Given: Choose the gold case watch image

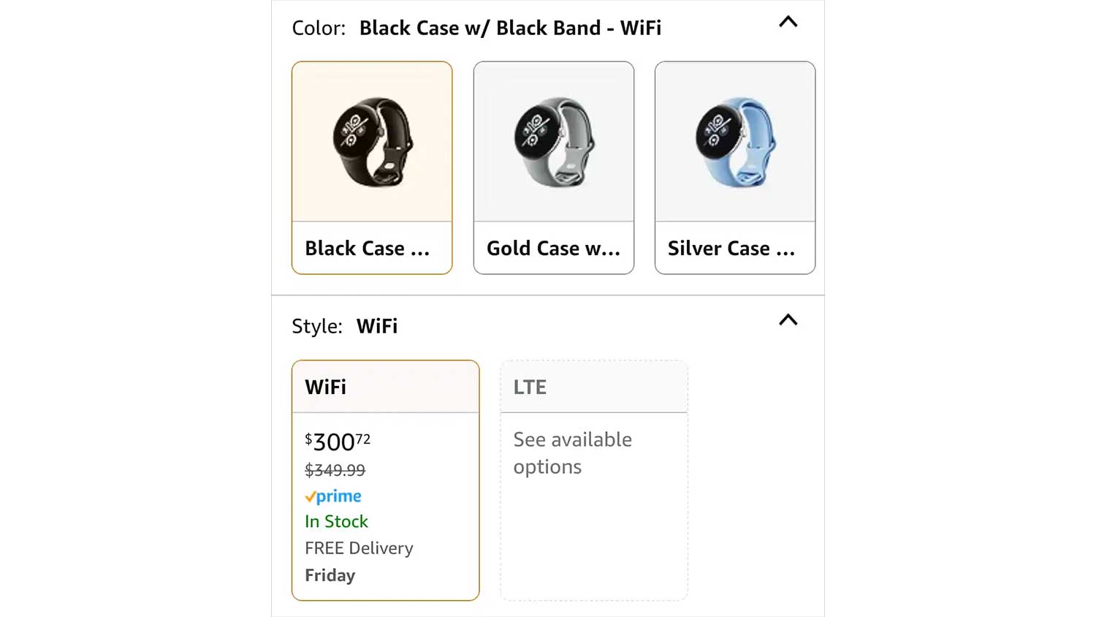Looking at the screenshot, I should tap(554, 142).
